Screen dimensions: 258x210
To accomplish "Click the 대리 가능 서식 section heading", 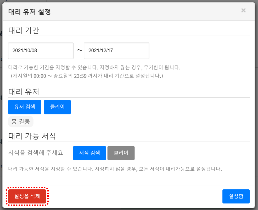I will coord(32,136).
